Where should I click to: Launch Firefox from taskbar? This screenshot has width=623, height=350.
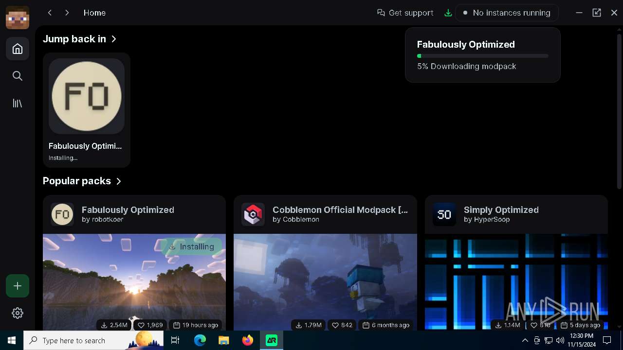click(x=248, y=340)
